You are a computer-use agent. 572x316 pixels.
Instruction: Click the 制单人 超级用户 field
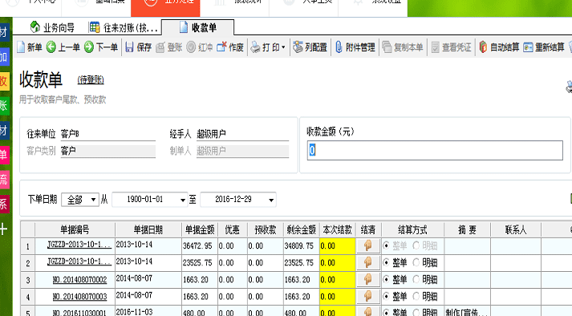[x=242, y=151]
